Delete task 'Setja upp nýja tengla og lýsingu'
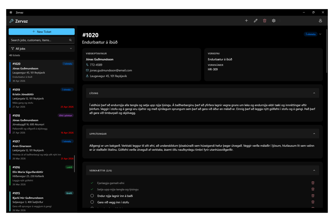 click(x=313, y=189)
